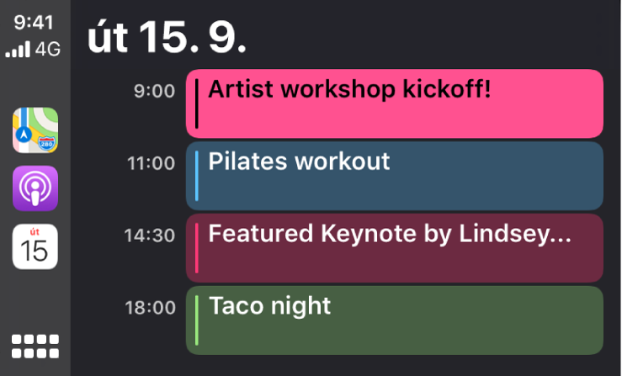Click the blue calendar bar on Pilates workout
This screenshot has width=622, height=376.
(x=197, y=176)
